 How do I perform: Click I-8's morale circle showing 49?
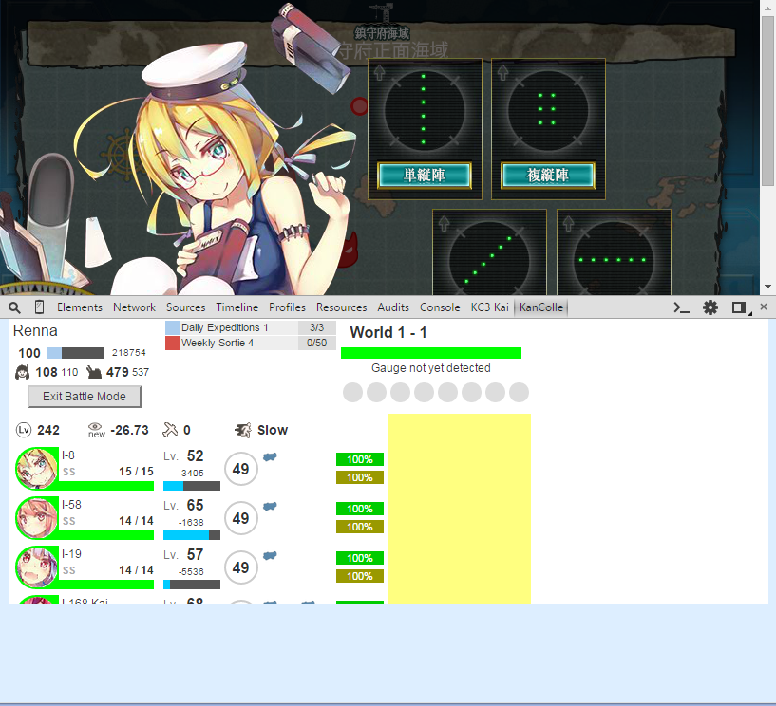click(241, 469)
